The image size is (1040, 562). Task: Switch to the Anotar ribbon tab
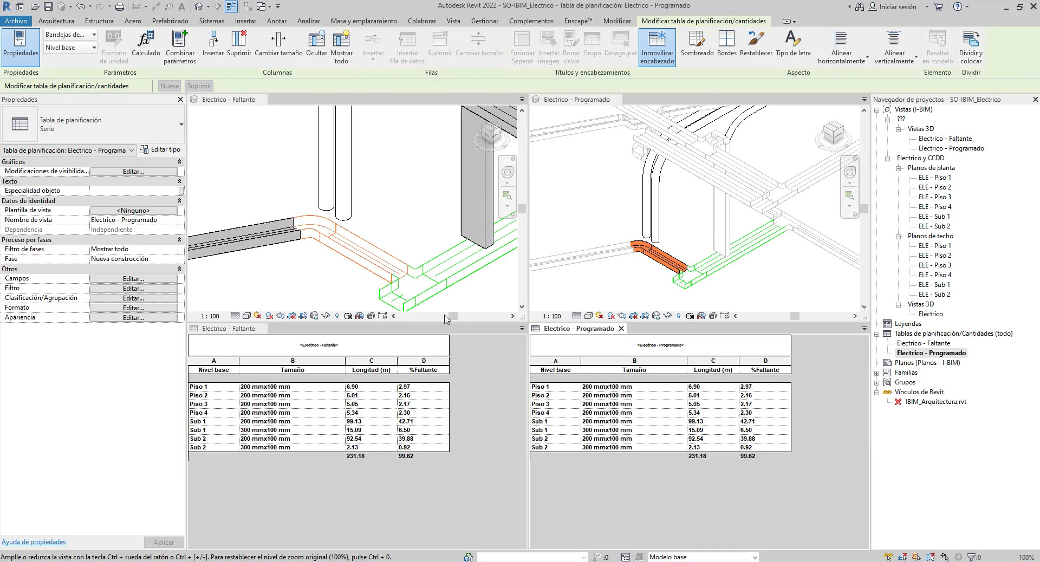pos(276,21)
